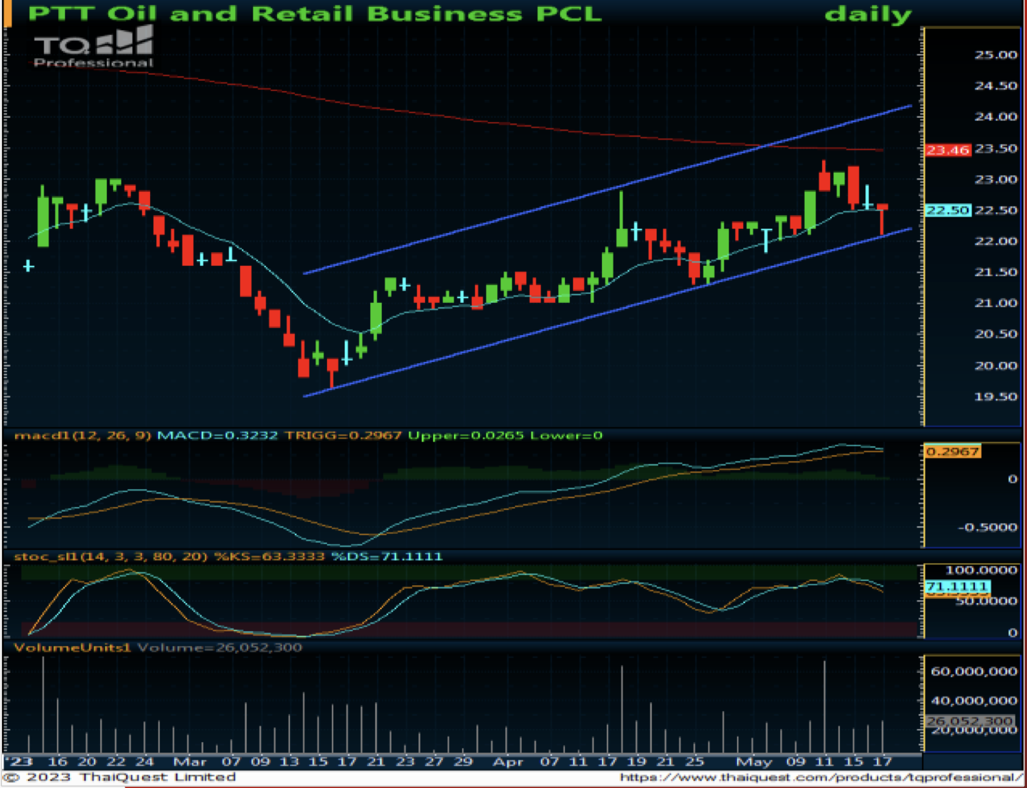Click the 25 date axis label
Viewport: 1027px width, 788px height.
point(695,762)
